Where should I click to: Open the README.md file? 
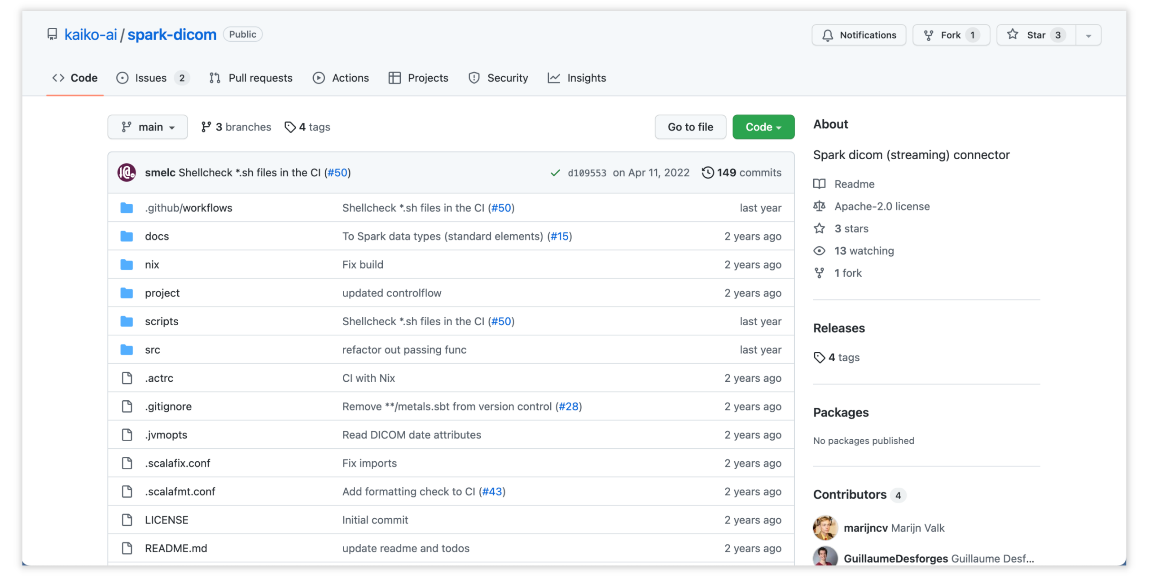coord(176,547)
